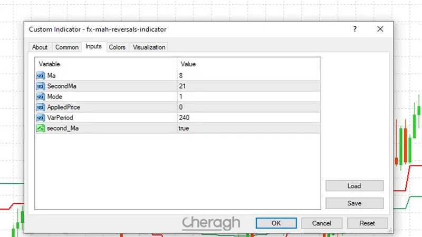Image resolution: width=422 pixels, height=237 pixels.
Task: Select the VarPeriod variable icon
Action: tap(41, 117)
